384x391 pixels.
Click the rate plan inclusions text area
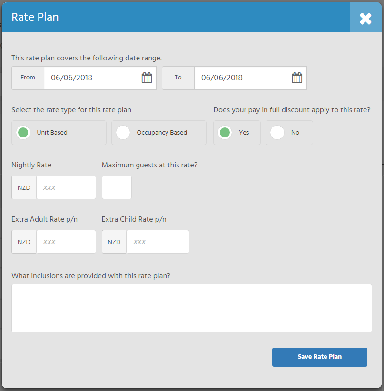[x=192, y=308]
